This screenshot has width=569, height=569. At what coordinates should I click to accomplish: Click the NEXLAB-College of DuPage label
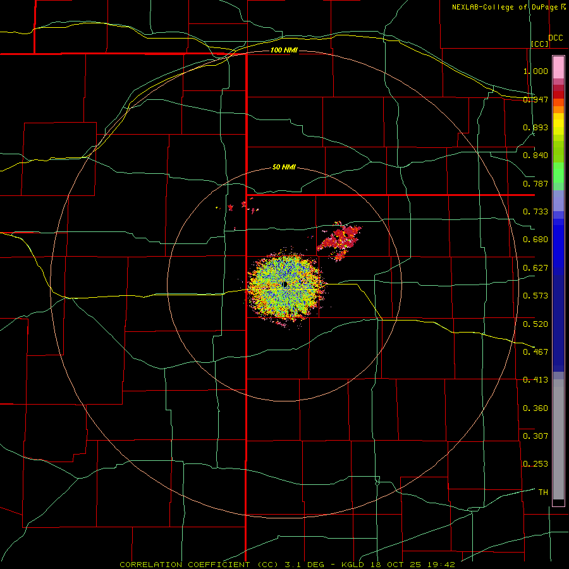click(x=505, y=7)
